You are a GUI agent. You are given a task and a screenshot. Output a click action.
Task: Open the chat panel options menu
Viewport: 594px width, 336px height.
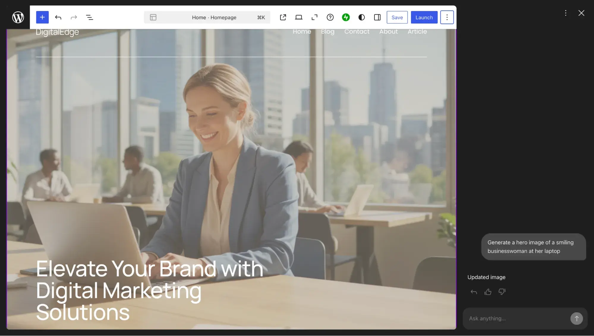click(x=565, y=13)
